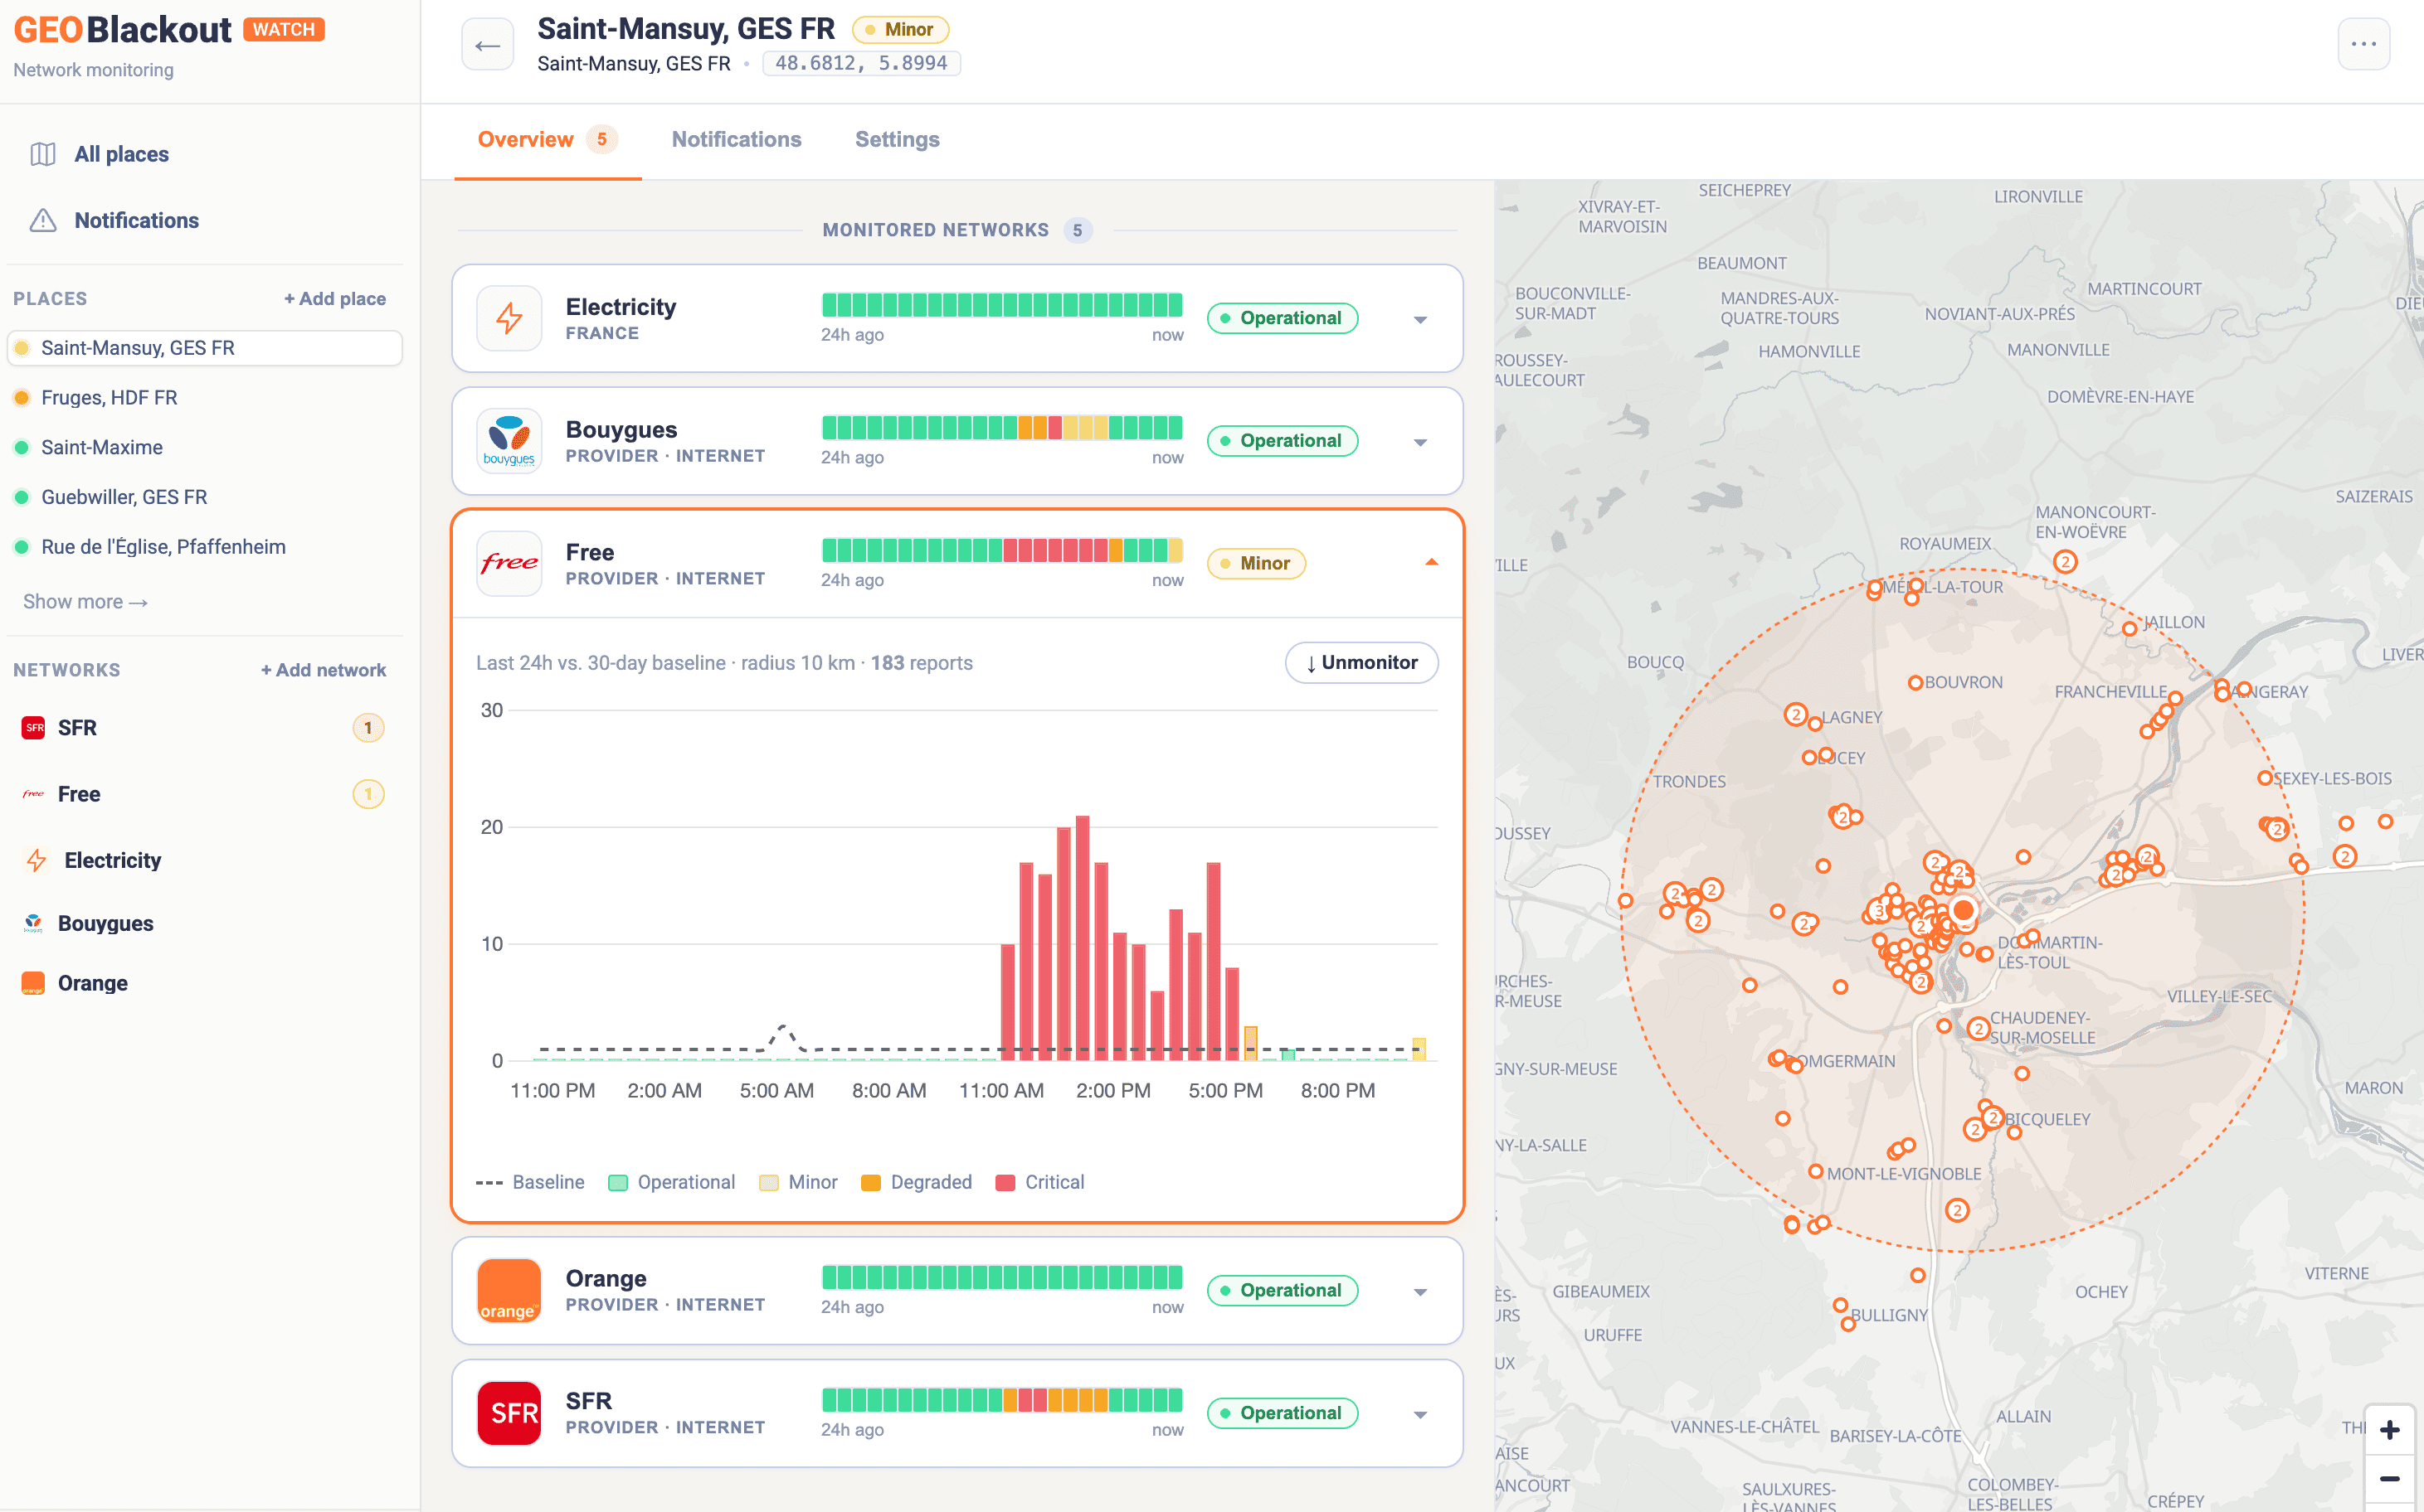The width and height of the screenshot is (2424, 1512).
Task: Click the SFR icon in Networks sidebar
Action: [x=34, y=728]
